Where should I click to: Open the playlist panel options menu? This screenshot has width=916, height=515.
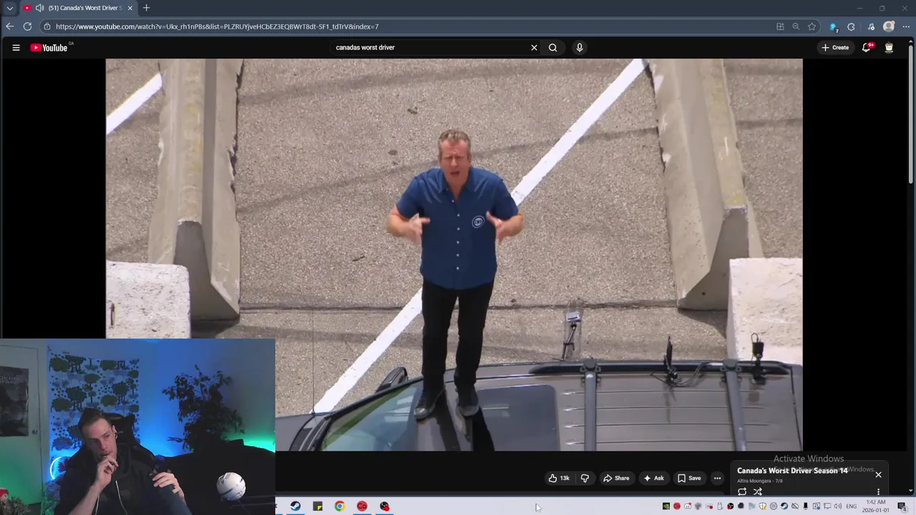pos(878,491)
